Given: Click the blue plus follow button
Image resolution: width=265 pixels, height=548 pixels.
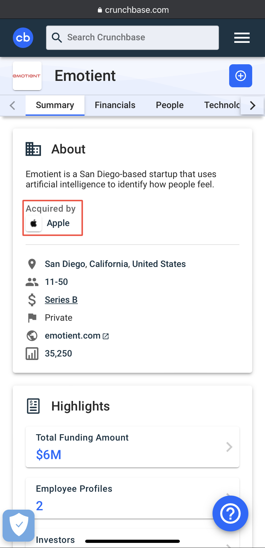Looking at the screenshot, I should coord(240,76).
